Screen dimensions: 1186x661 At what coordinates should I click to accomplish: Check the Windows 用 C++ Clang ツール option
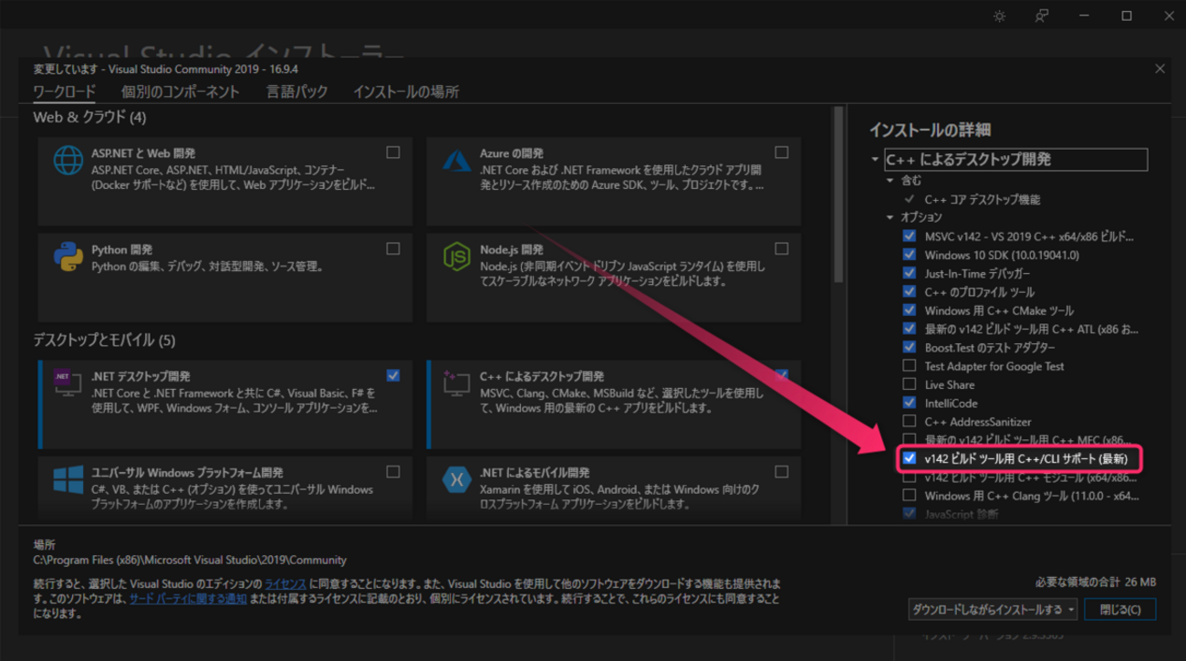[909, 496]
